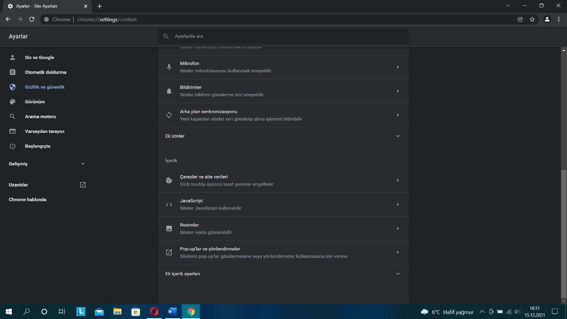This screenshot has height=319, width=567.
Task: Open File Explorer from the taskbar
Action: 117,311
